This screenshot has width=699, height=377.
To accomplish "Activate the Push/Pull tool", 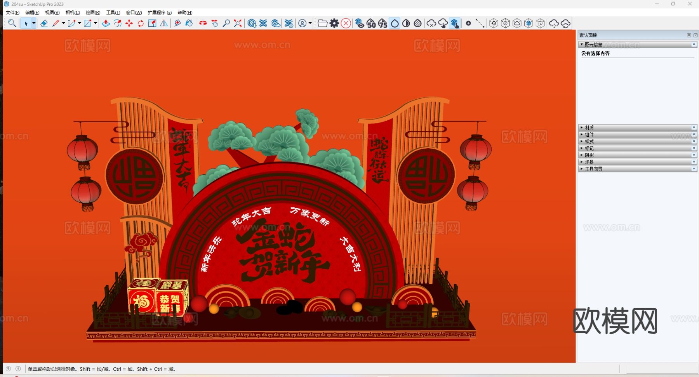I will coord(106,23).
